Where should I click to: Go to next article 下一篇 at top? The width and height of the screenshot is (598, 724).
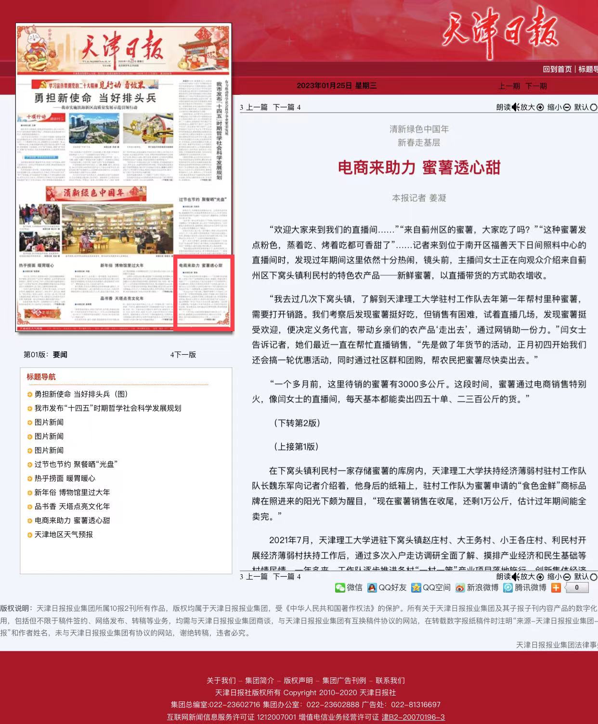point(284,107)
